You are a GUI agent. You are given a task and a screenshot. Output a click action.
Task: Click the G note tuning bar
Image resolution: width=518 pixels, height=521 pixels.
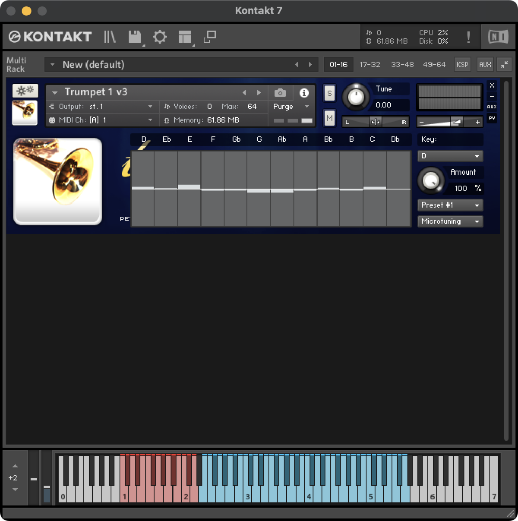(258, 188)
